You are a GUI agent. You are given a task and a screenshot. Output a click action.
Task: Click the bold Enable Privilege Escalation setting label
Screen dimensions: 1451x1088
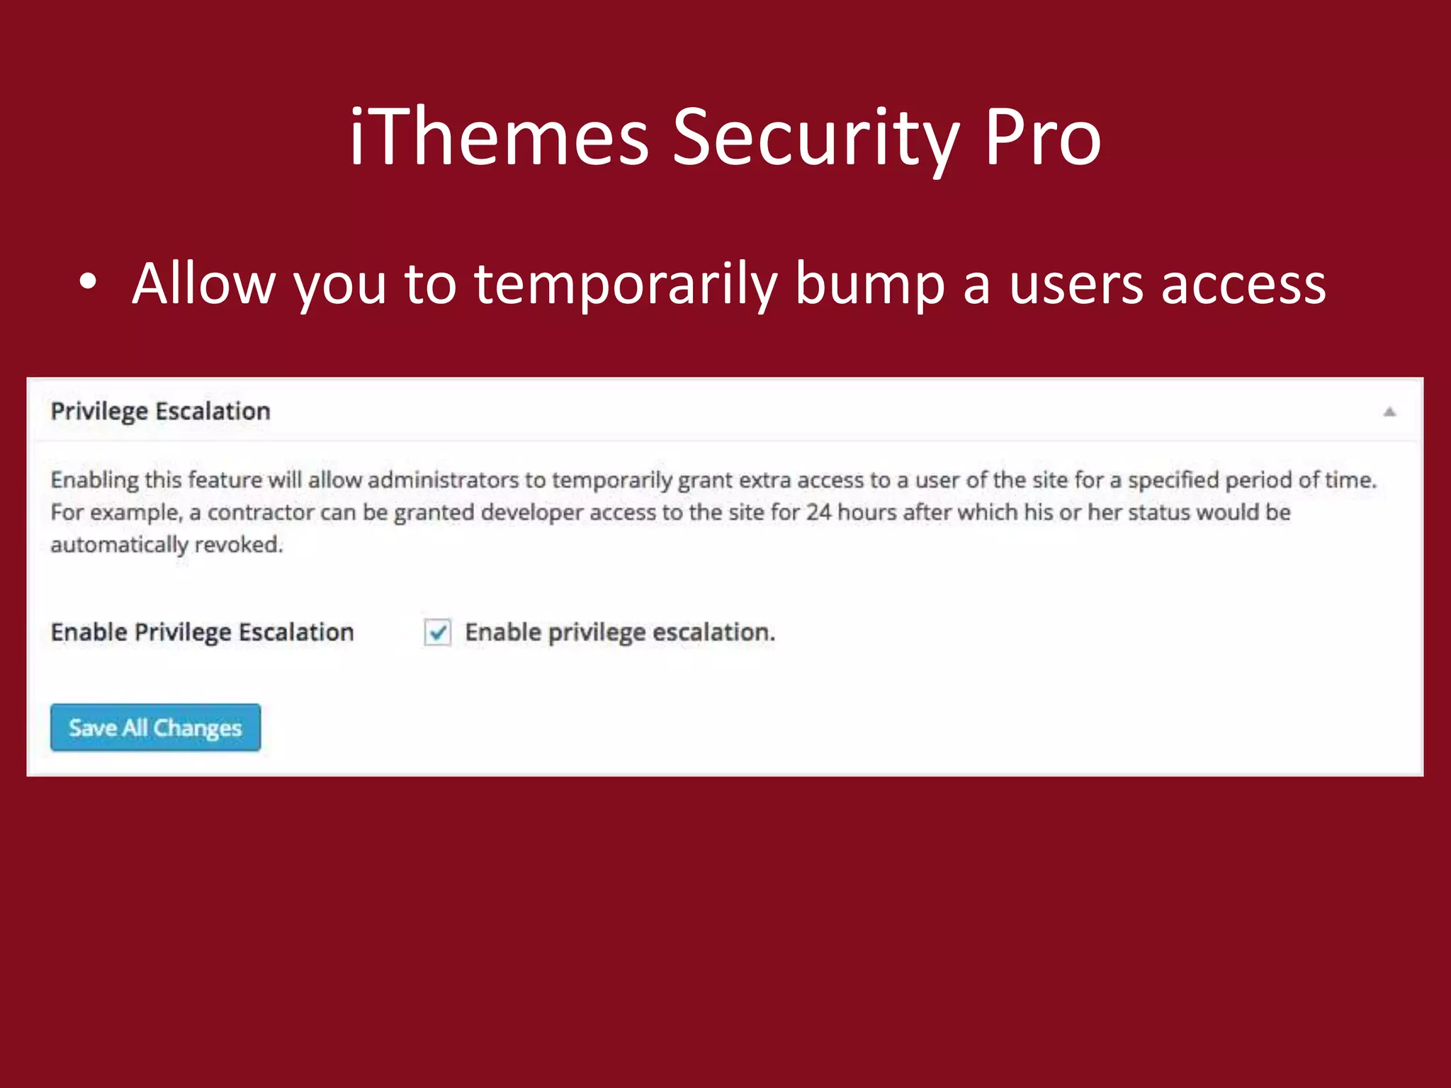click(x=202, y=632)
